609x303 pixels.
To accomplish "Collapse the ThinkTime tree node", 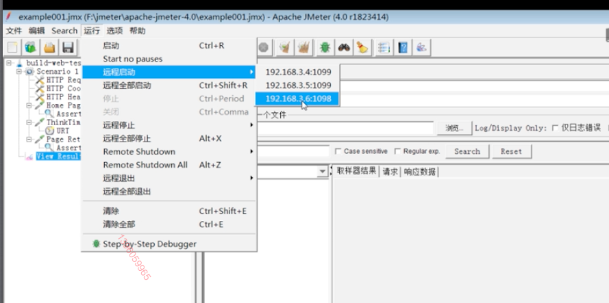I will point(29,122).
